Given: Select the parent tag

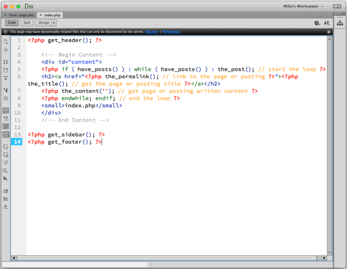Looking at the screenshot, I should [x=6, y=90].
